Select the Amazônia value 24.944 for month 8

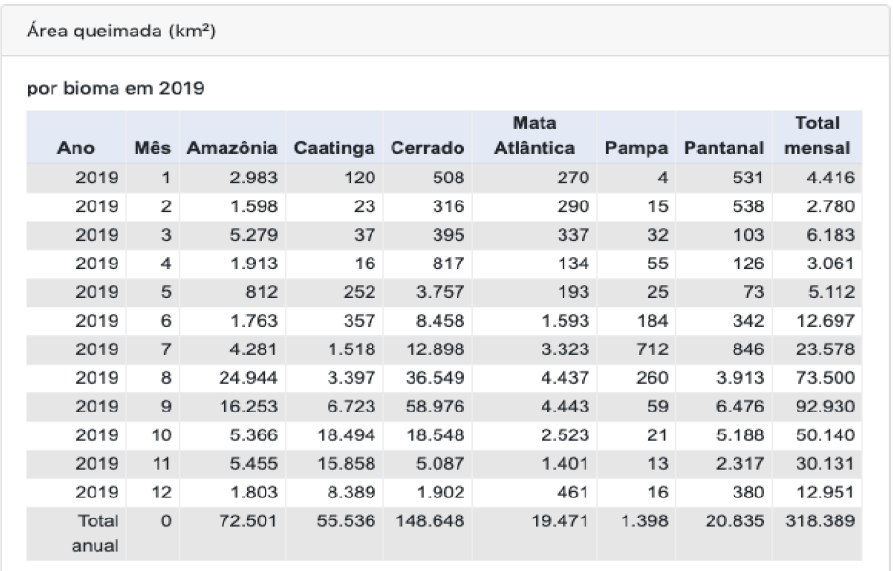pyautogui.click(x=248, y=378)
